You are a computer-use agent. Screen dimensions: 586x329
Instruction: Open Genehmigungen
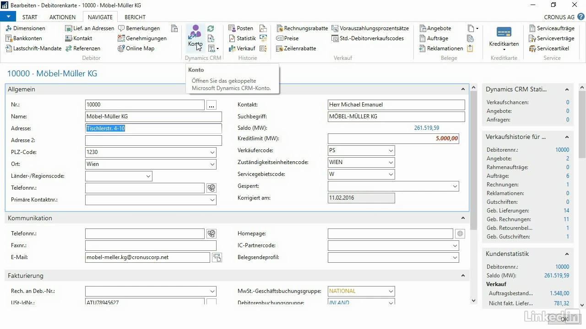142,38
